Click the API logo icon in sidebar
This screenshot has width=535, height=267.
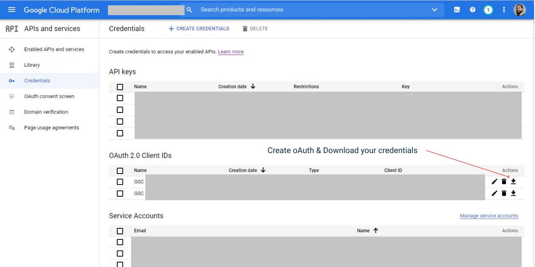pos(12,28)
